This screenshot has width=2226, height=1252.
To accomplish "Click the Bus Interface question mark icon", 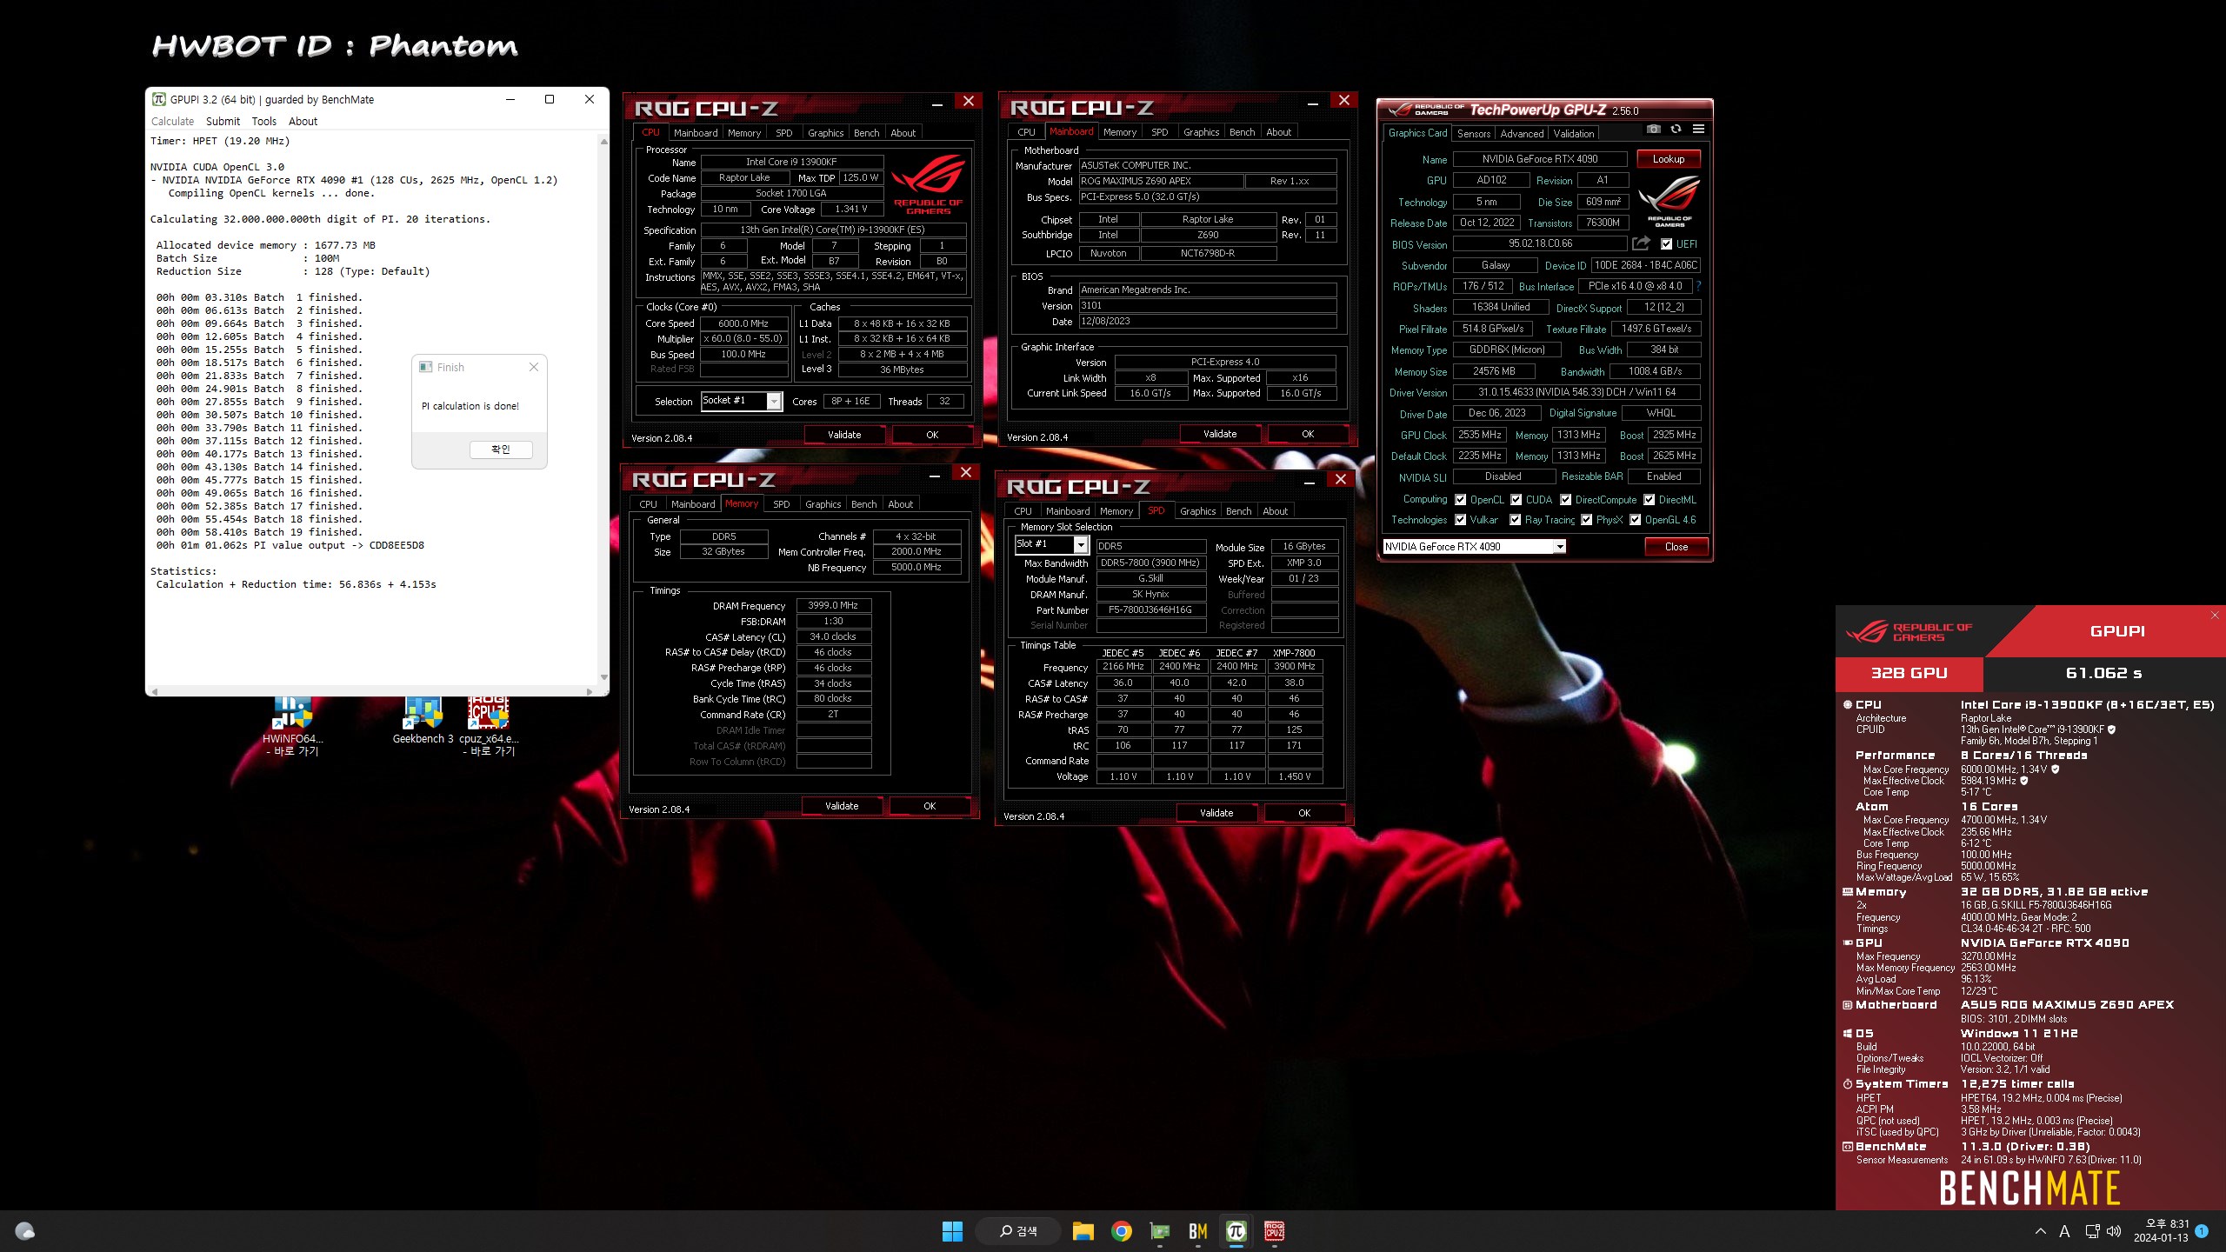I will tap(1698, 286).
